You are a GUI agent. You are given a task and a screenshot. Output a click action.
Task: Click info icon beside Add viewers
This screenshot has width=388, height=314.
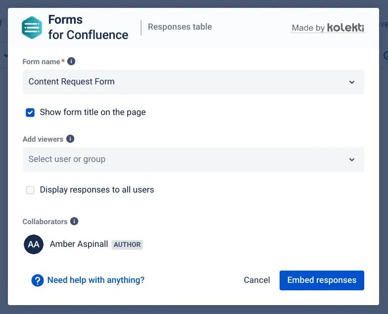(70, 139)
